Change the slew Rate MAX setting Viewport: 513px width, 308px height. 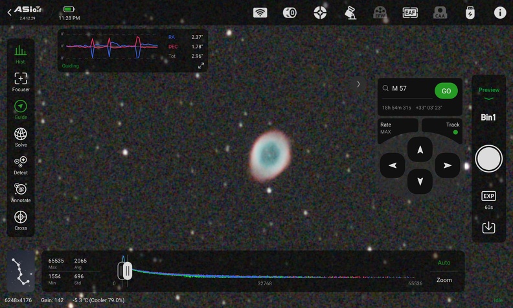[x=397, y=128]
